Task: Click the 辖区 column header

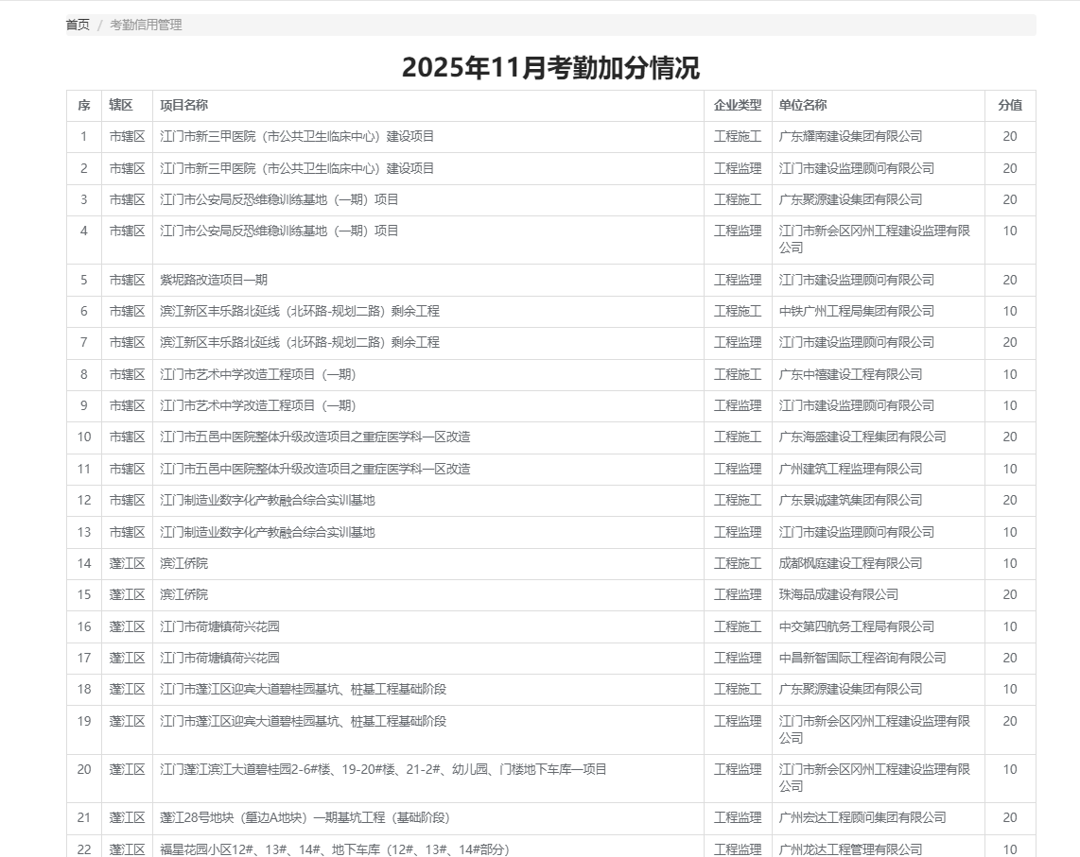Action: coord(121,105)
